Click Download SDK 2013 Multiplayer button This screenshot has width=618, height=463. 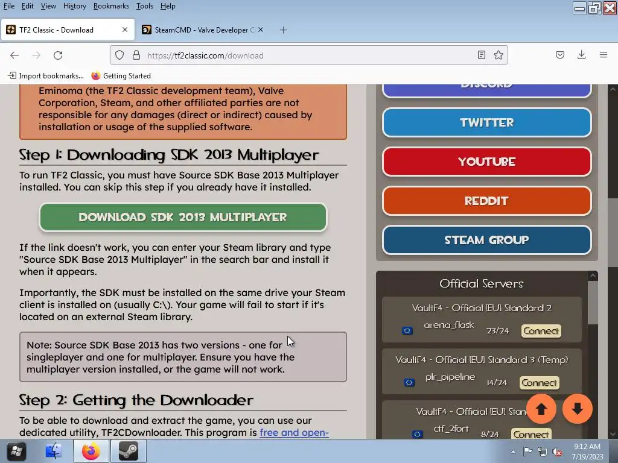click(183, 217)
